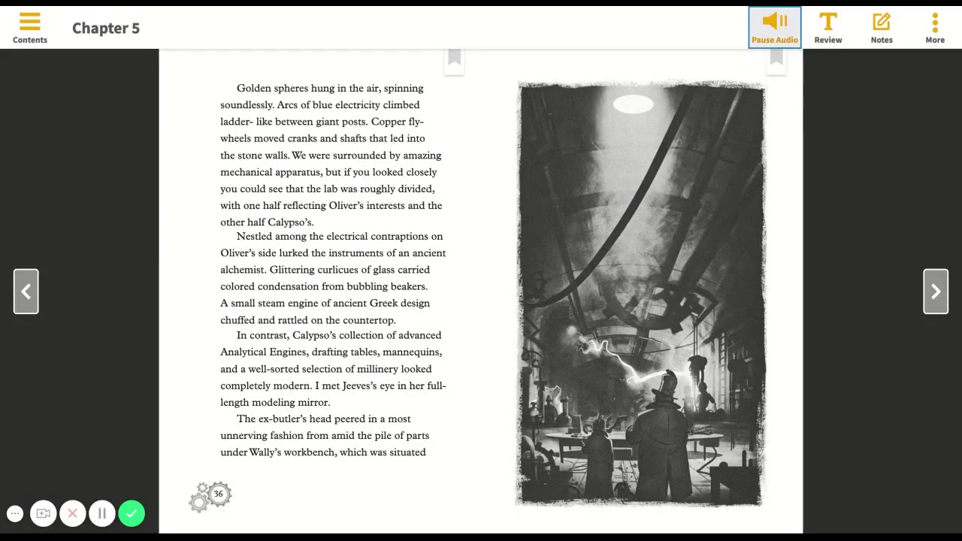
Task: Click the line "A small steam engine of ancient Greek design"
Action: point(325,304)
